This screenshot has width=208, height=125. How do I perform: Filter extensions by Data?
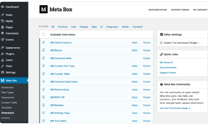[94, 27]
